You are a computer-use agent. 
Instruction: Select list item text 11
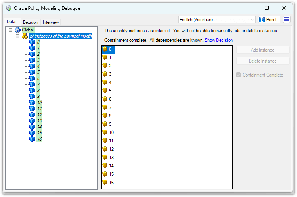tap(111, 141)
